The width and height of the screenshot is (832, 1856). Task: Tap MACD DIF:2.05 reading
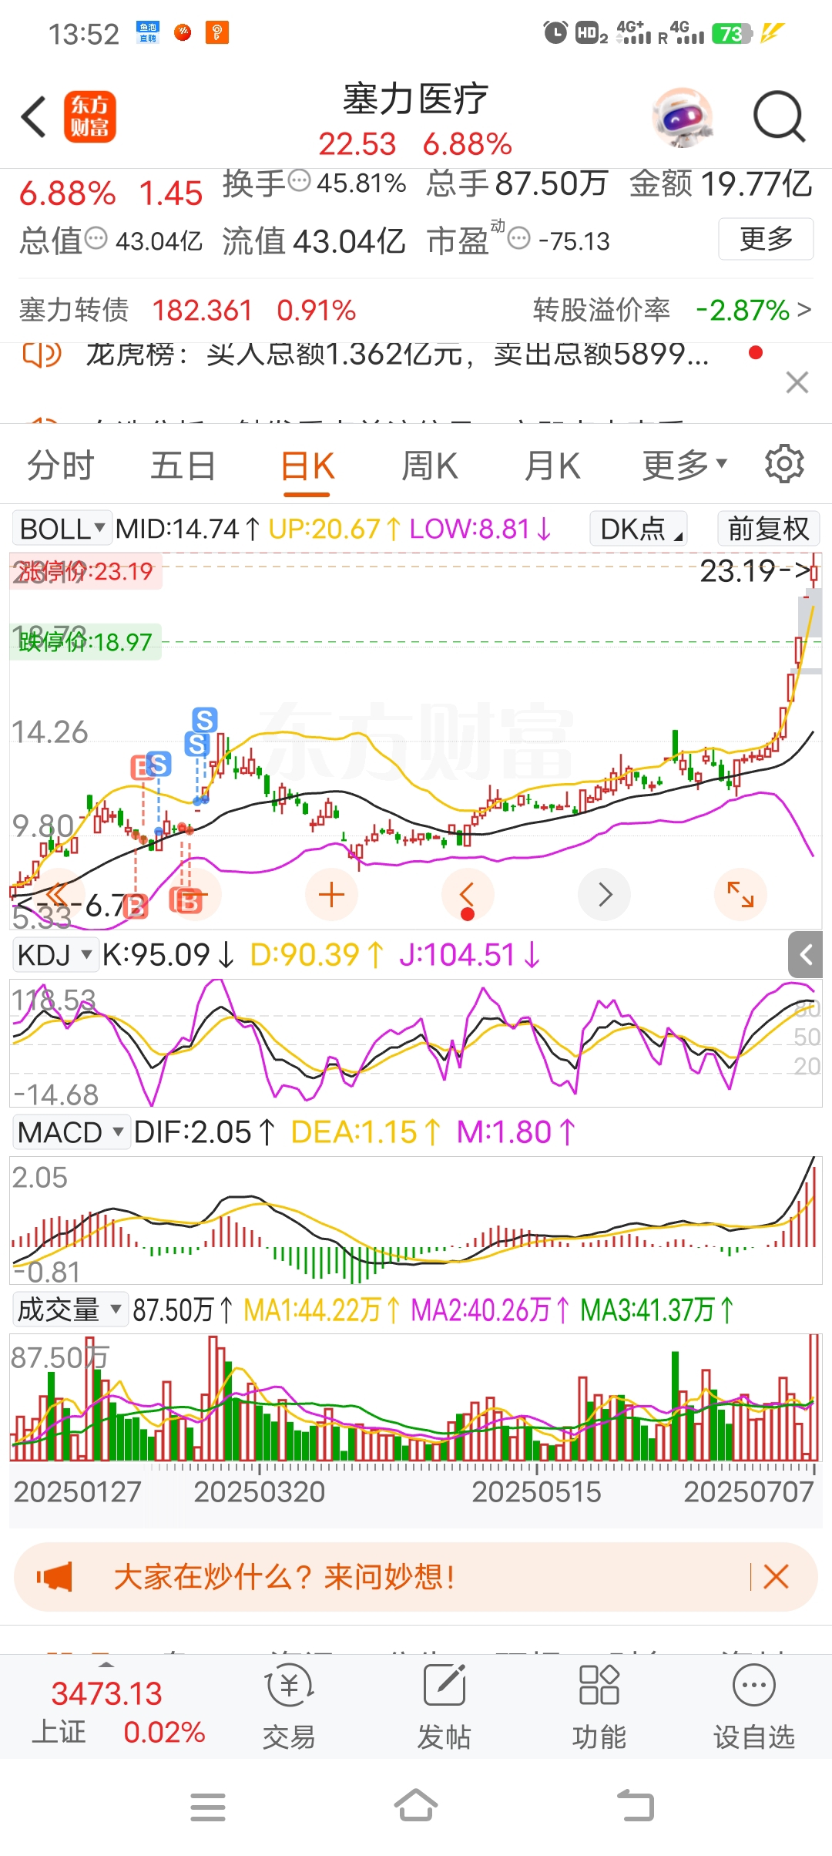pos(204,1132)
